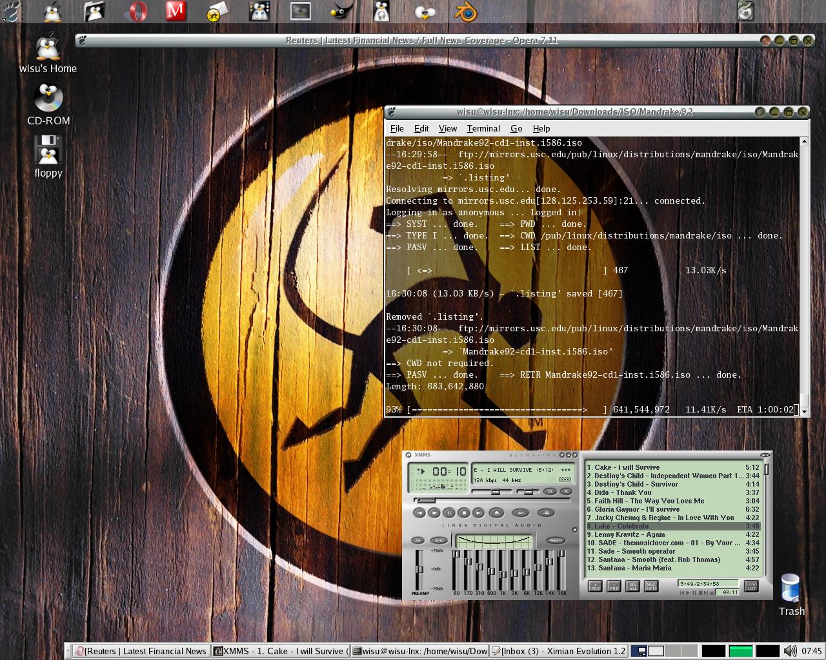Skip to next track in XMMS
The height and width of the screenshot is (660, 826).
point(479,512)
